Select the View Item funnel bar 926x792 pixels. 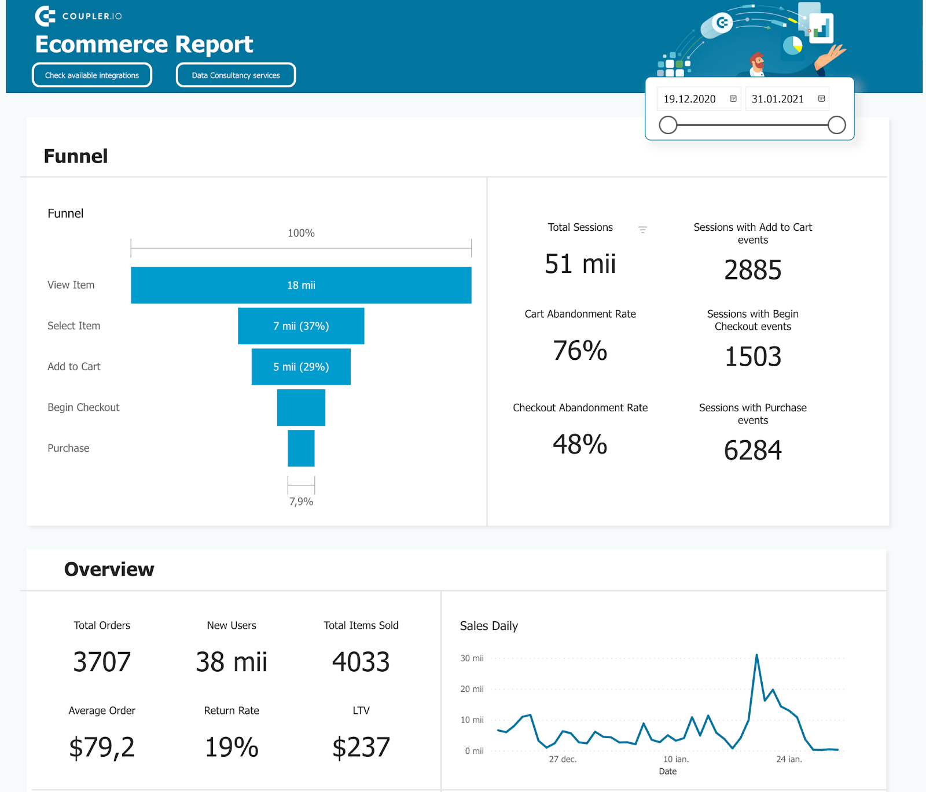click(301, 285)
